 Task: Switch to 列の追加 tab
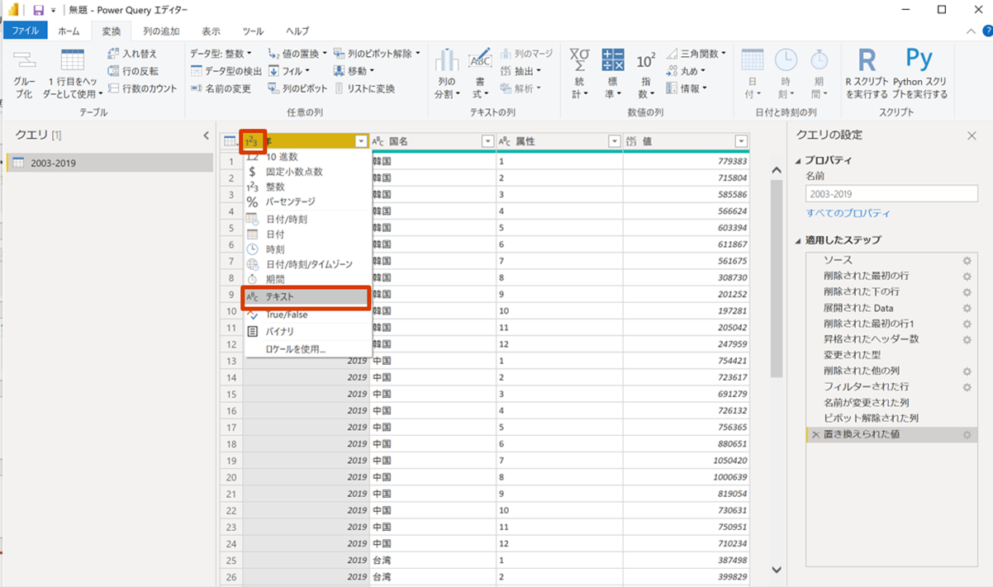[161, 31]
